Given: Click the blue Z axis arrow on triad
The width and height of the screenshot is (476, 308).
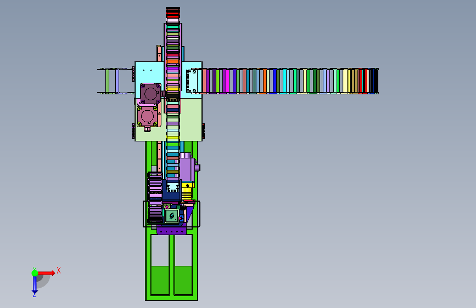Looking at the screenshot, I should pyautogui.click(x=35, y=286).
